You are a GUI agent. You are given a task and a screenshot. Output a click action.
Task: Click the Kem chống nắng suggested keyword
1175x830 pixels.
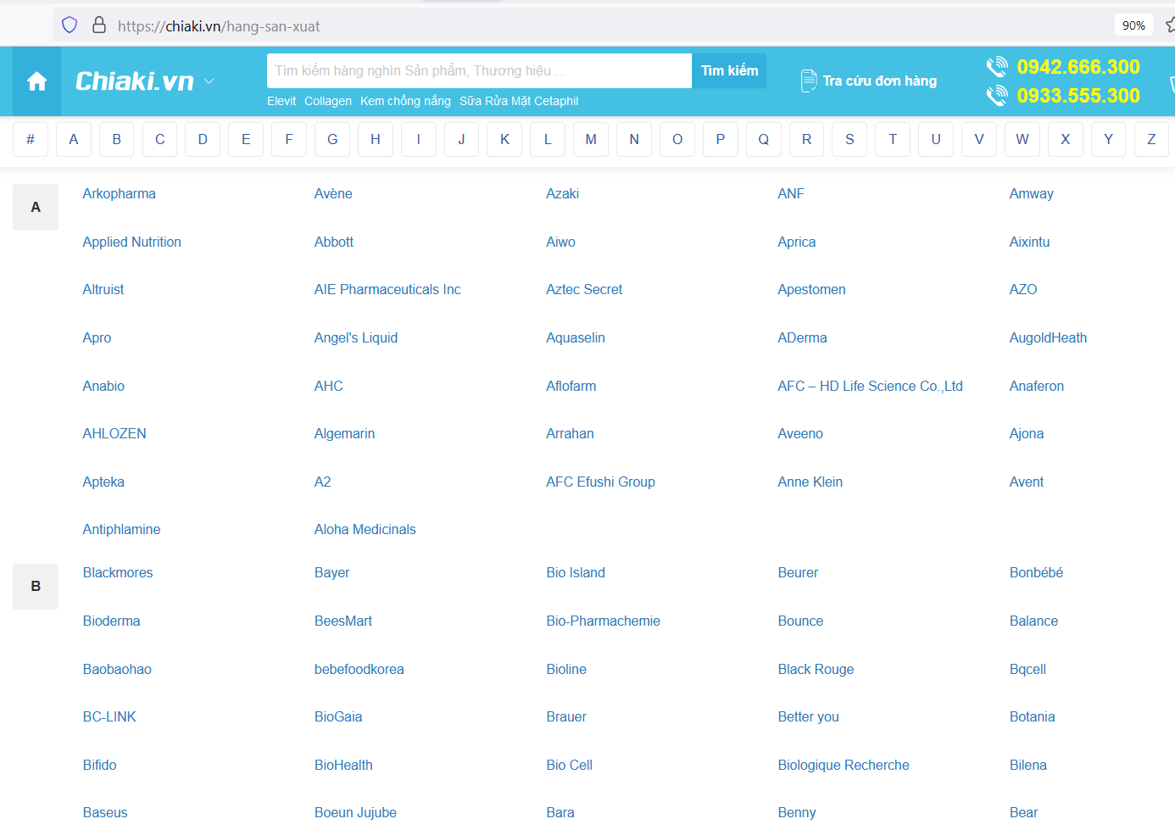tap(405, 101)
